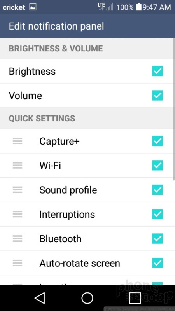The height and width of the screenshot is (311, 175).
Task: Tap the reorder handle beside Interruptions
Action: [17, 214]
